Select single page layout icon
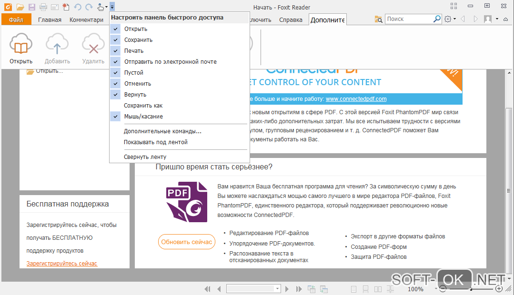Image resolution: width=514 pixels, height=295 pixels. click(x=354, y=289)
